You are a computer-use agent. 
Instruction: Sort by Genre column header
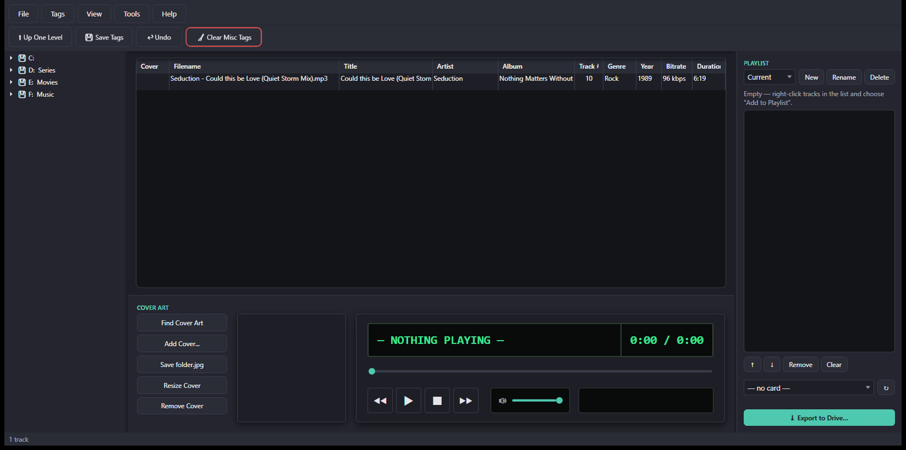click(x=619, y=66)
